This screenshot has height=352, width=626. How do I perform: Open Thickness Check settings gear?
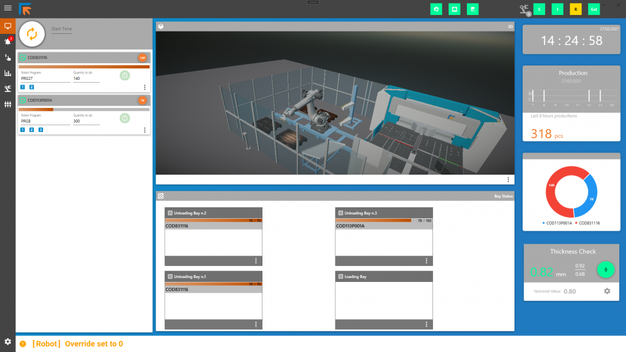coord(606,291)
